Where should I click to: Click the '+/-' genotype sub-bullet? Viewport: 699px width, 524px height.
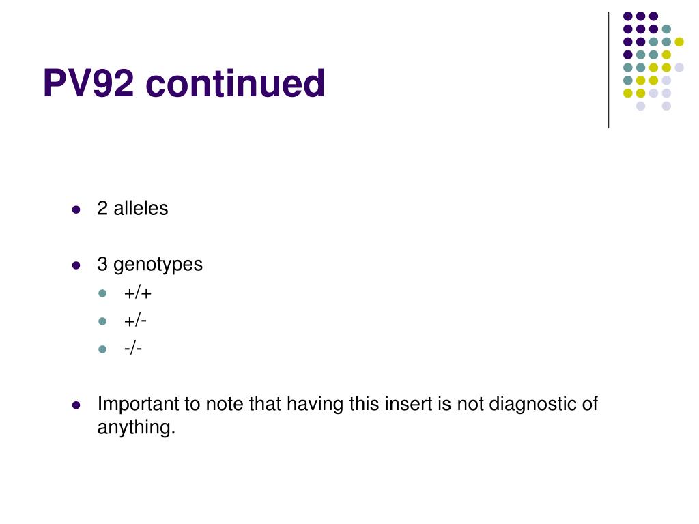(136, 321)
